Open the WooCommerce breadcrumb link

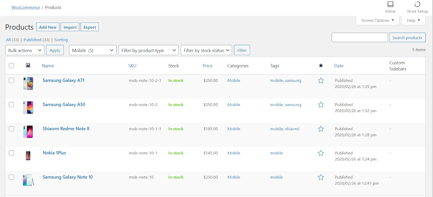point(26,7)
